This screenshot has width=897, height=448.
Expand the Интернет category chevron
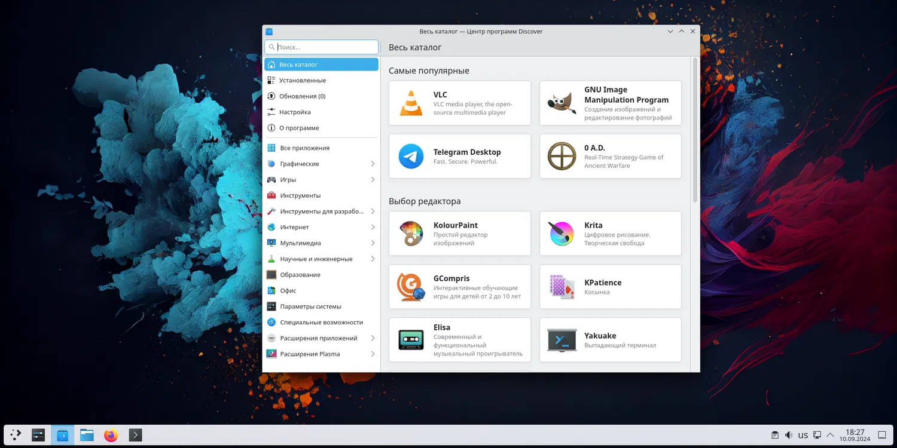[x=373, y=227]
